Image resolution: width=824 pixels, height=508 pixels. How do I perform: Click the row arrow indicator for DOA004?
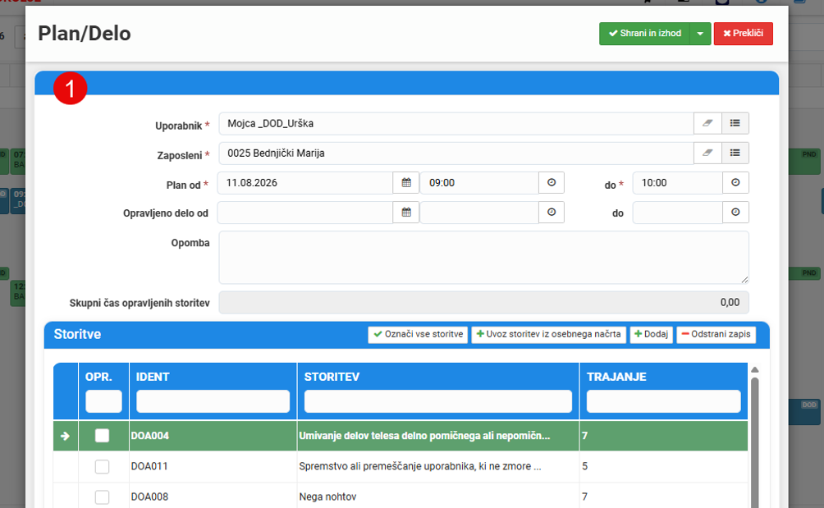point(65,436)
